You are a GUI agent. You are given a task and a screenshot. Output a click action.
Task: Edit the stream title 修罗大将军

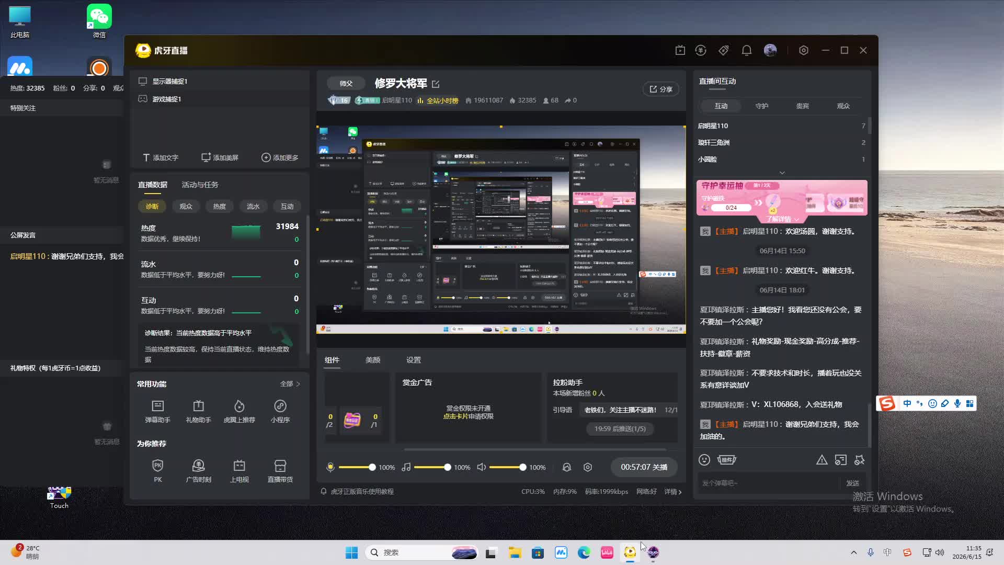436,84
